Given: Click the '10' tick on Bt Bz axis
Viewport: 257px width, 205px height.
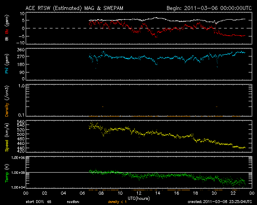Looking at the screenshot, I should pyautogui.click(x=22, y=14).
